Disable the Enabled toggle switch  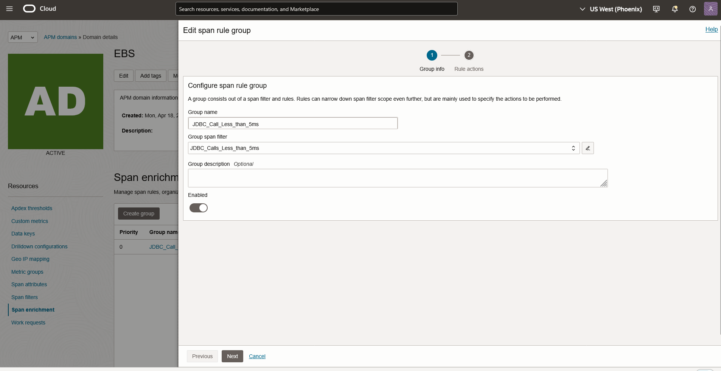pyautogui.click(x=199, y=207)
